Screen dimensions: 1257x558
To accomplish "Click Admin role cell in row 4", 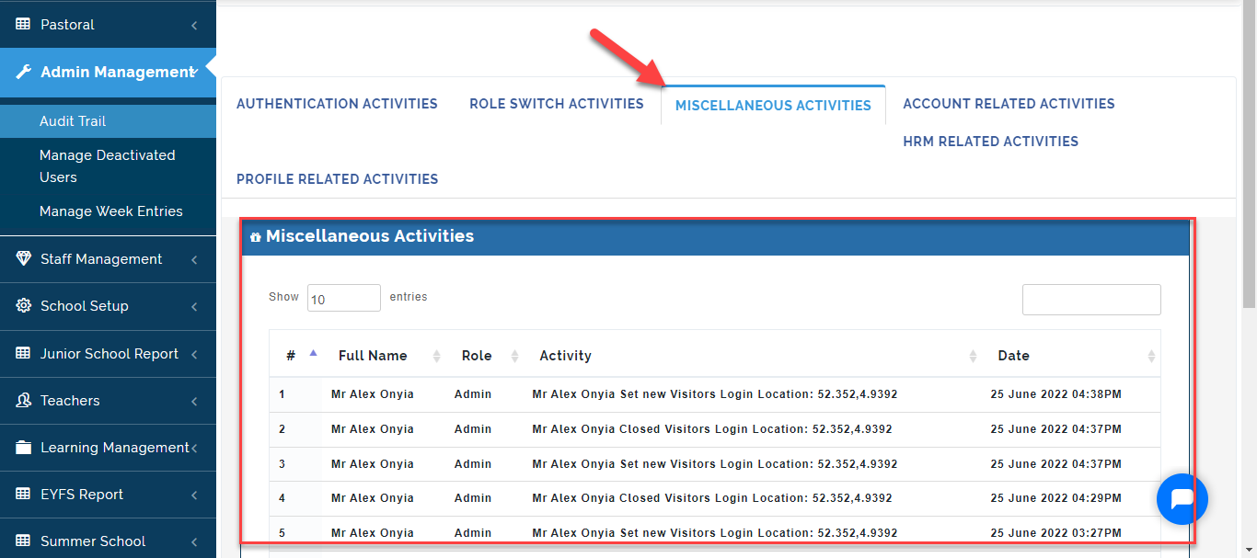I will pos(473,498).
